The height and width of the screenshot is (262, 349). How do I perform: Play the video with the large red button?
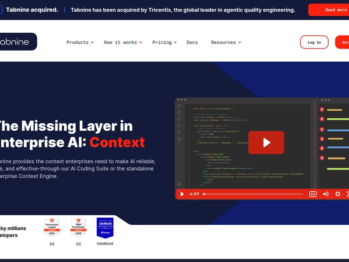pos(266,143)
